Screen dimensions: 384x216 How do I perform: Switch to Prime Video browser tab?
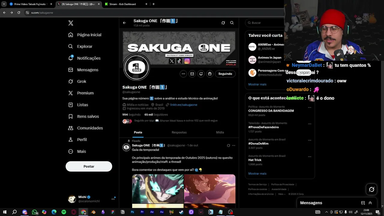(x=30, y=4)
